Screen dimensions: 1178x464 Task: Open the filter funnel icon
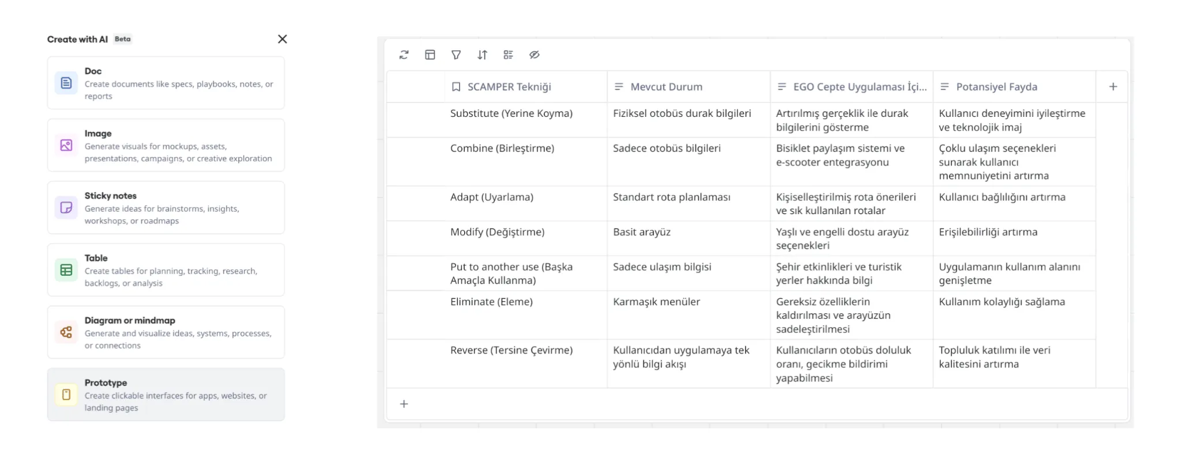[456, 55]
